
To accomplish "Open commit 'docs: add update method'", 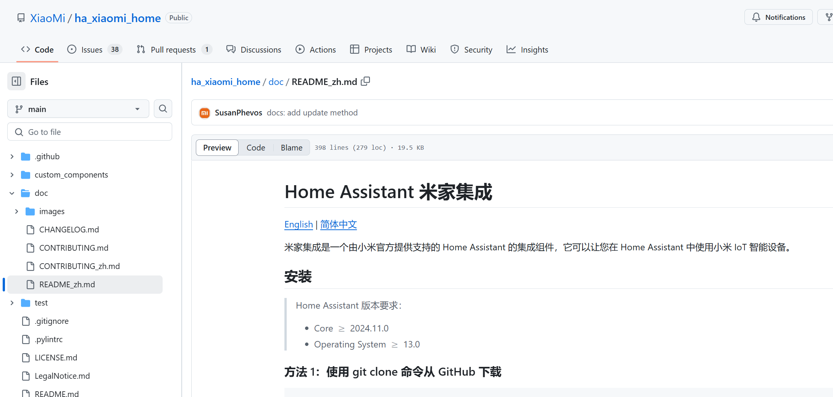I will tap(312, 113).
